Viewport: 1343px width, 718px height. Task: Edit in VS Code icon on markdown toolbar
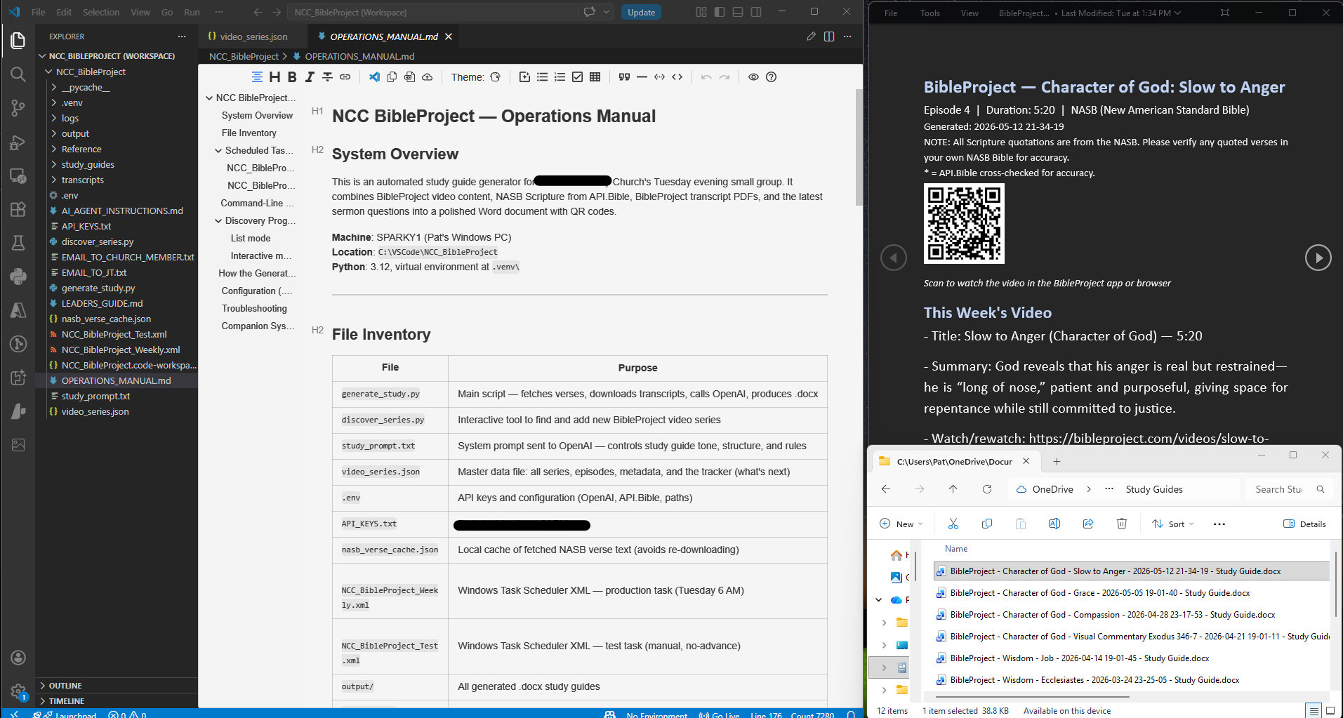pos(374,77)
